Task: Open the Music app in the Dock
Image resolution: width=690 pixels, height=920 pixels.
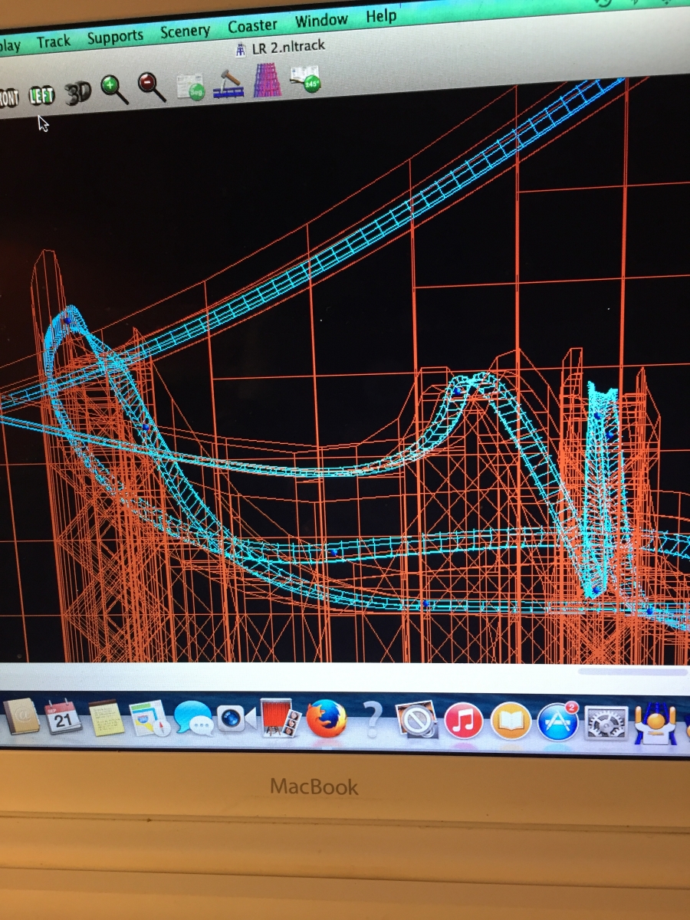Action: 463,721
